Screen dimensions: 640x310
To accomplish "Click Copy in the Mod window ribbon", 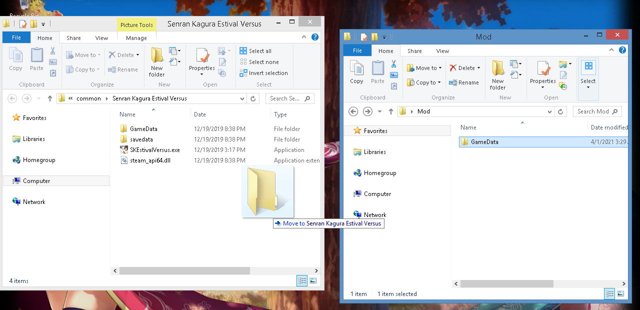I will pos(356,72).
